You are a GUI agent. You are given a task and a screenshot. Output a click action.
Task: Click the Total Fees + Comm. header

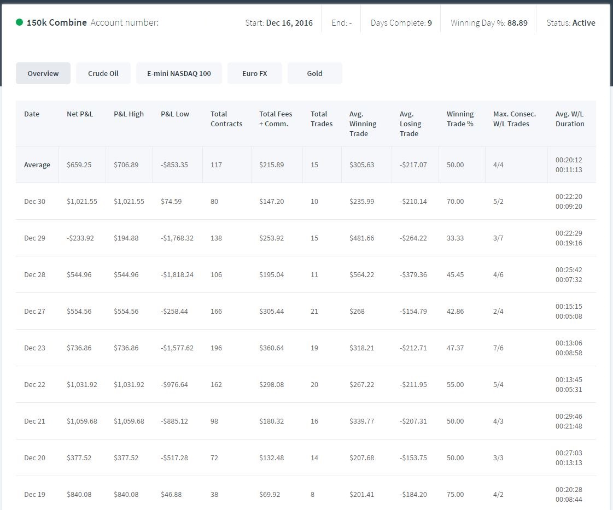click(x=276, y=119)
